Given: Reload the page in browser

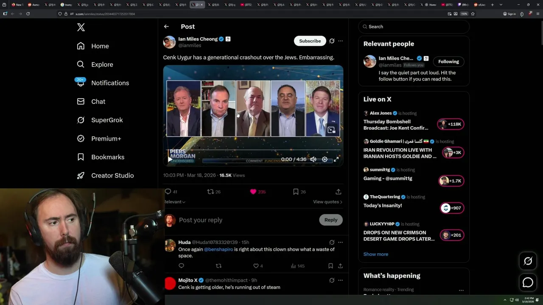Looking at the screenshot, I should (x=28, y=14).
